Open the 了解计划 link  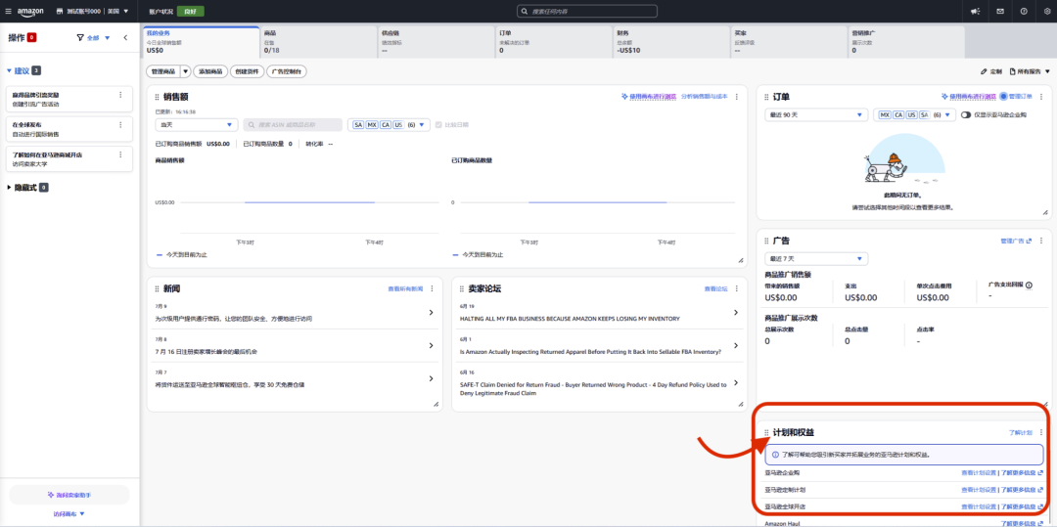coord(1020,432)
